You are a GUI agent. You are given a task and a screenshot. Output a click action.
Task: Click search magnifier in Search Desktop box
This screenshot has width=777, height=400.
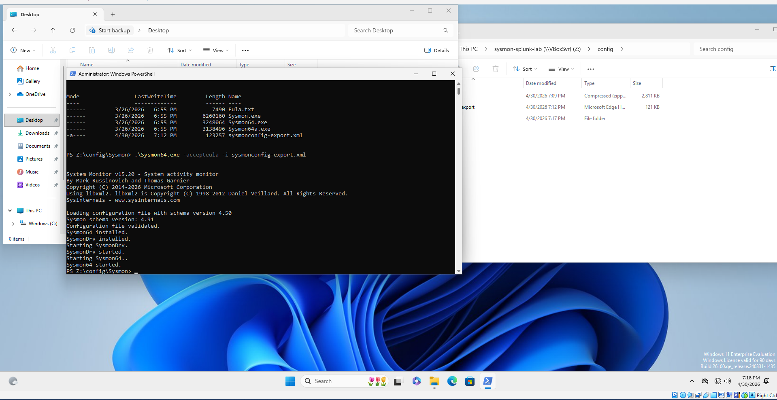(446, 30)
